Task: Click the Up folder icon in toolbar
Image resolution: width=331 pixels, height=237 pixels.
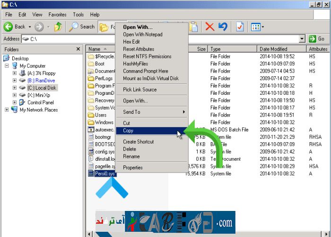Action: coord(58,27)
